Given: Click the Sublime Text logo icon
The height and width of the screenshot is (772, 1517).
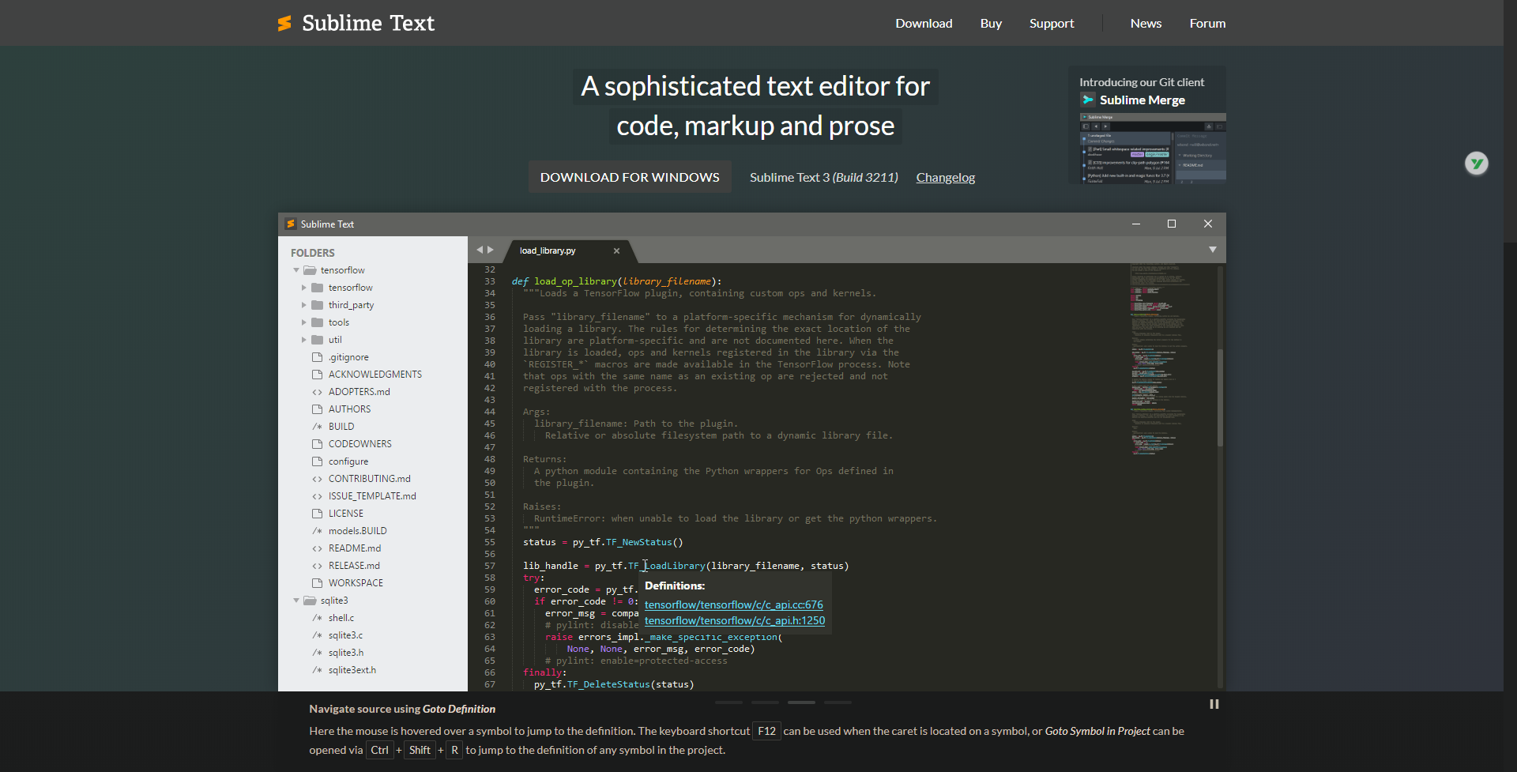Looking at the screenshot, I should 284,24.
